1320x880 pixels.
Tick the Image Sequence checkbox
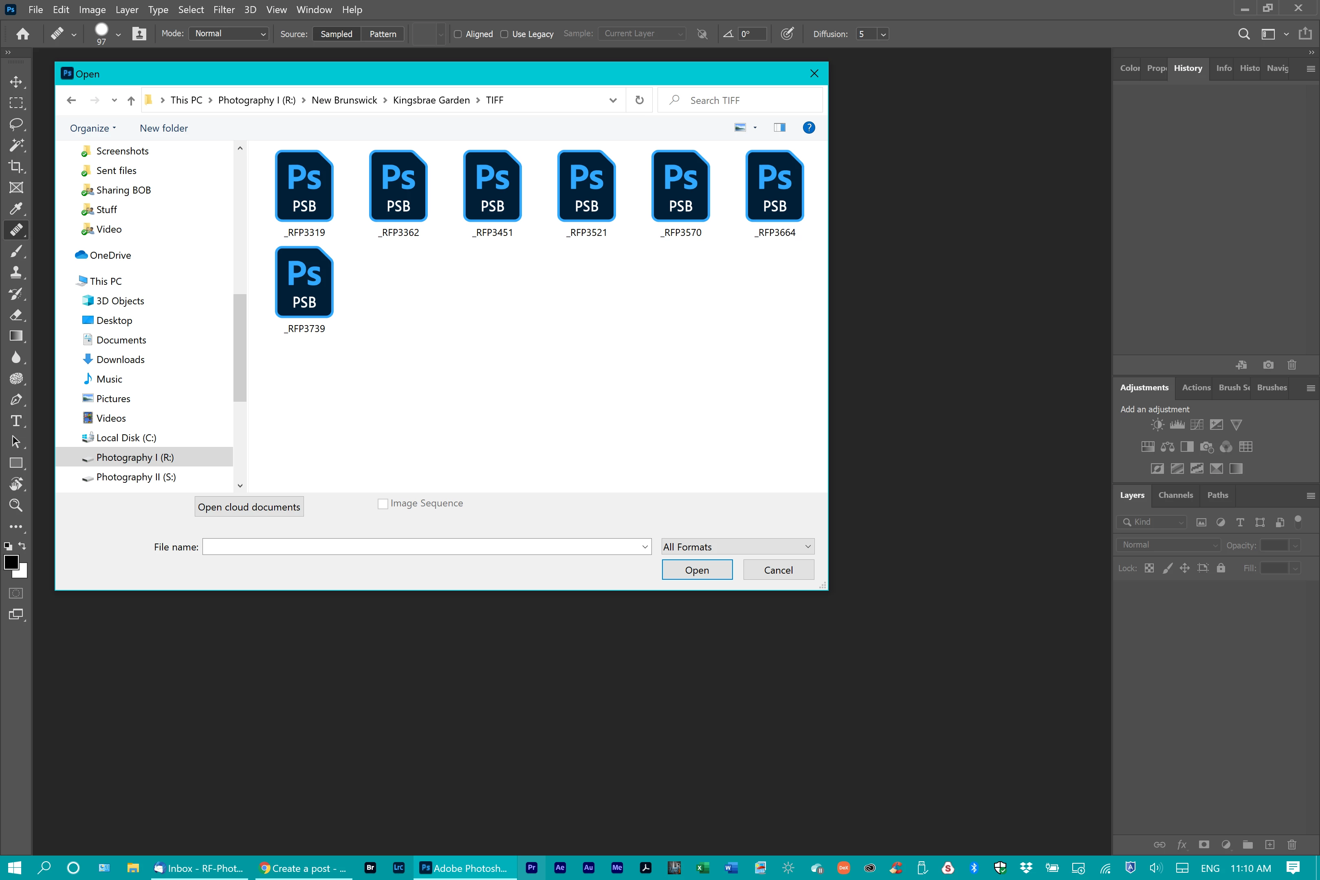coord(383,504)
